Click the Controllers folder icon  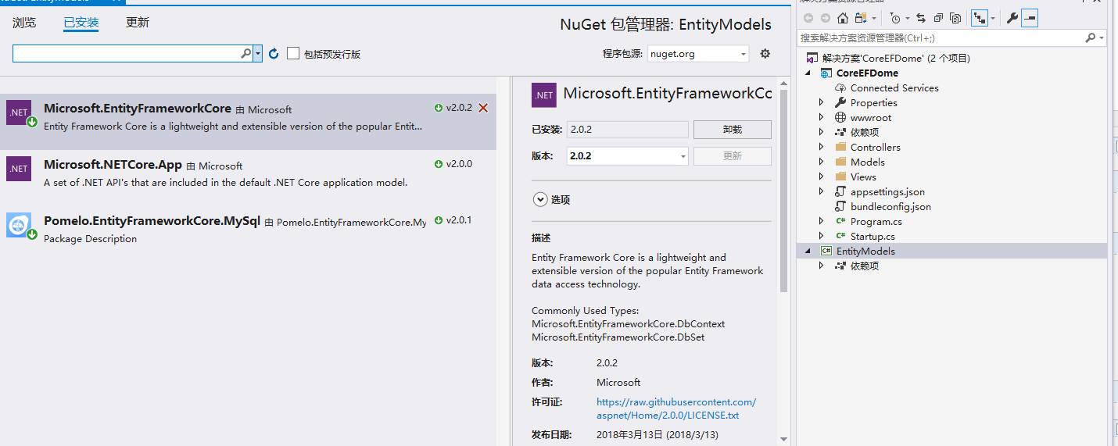point(840,147)
